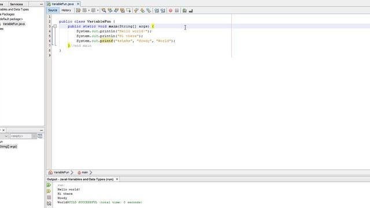Select VariableFun.java in project tree
The image size is (370, 208).
point(14,24)
